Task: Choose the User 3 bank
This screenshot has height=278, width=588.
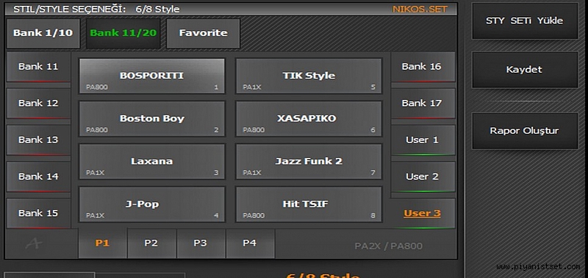Action: click(423, 213)
